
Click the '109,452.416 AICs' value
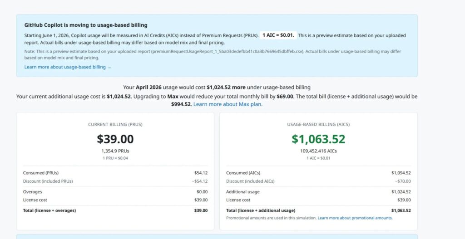coord(318,151)
